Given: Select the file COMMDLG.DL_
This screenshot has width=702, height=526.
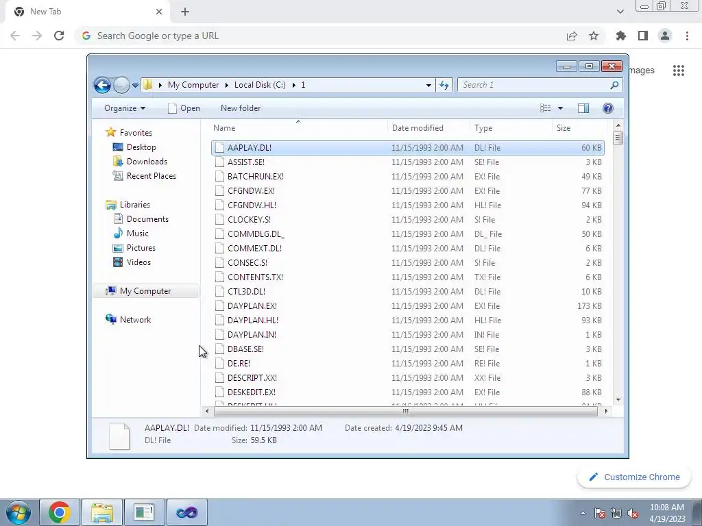Looking at the screenshot, I should tap(407, 234).
